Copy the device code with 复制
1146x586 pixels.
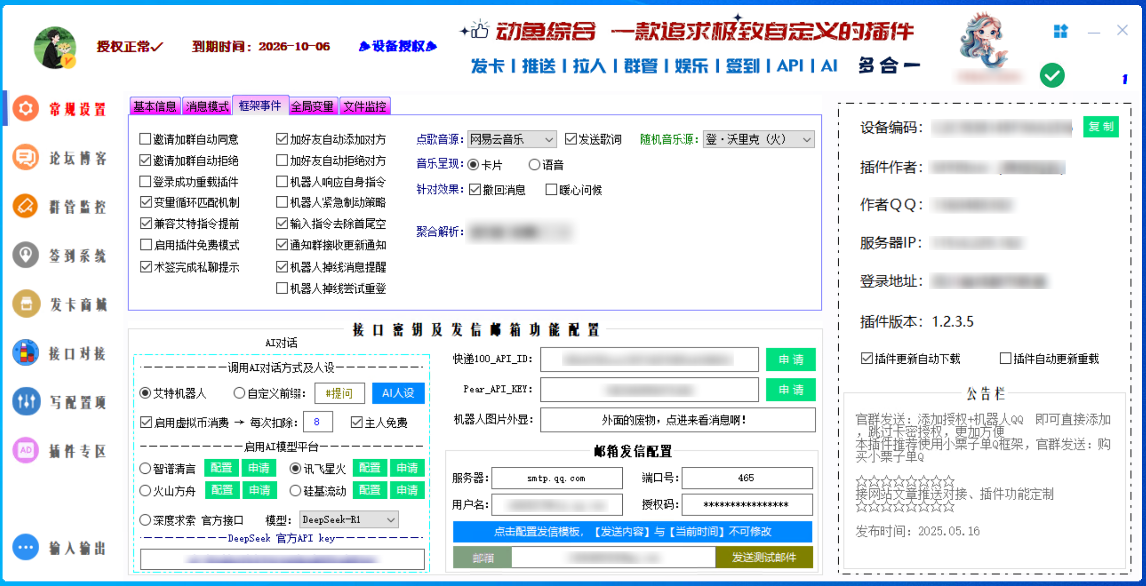pos(1101,127)
